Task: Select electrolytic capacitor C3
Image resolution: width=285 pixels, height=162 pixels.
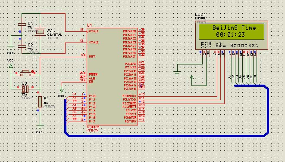Action: [25, 89]
